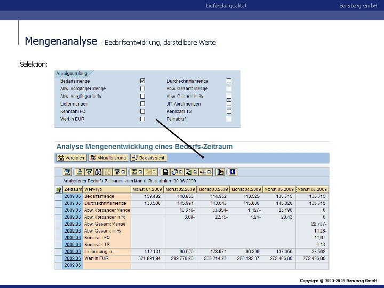
Task: Tick the Abw. Vorgänger in % checkbox
Action: point(142,96)
